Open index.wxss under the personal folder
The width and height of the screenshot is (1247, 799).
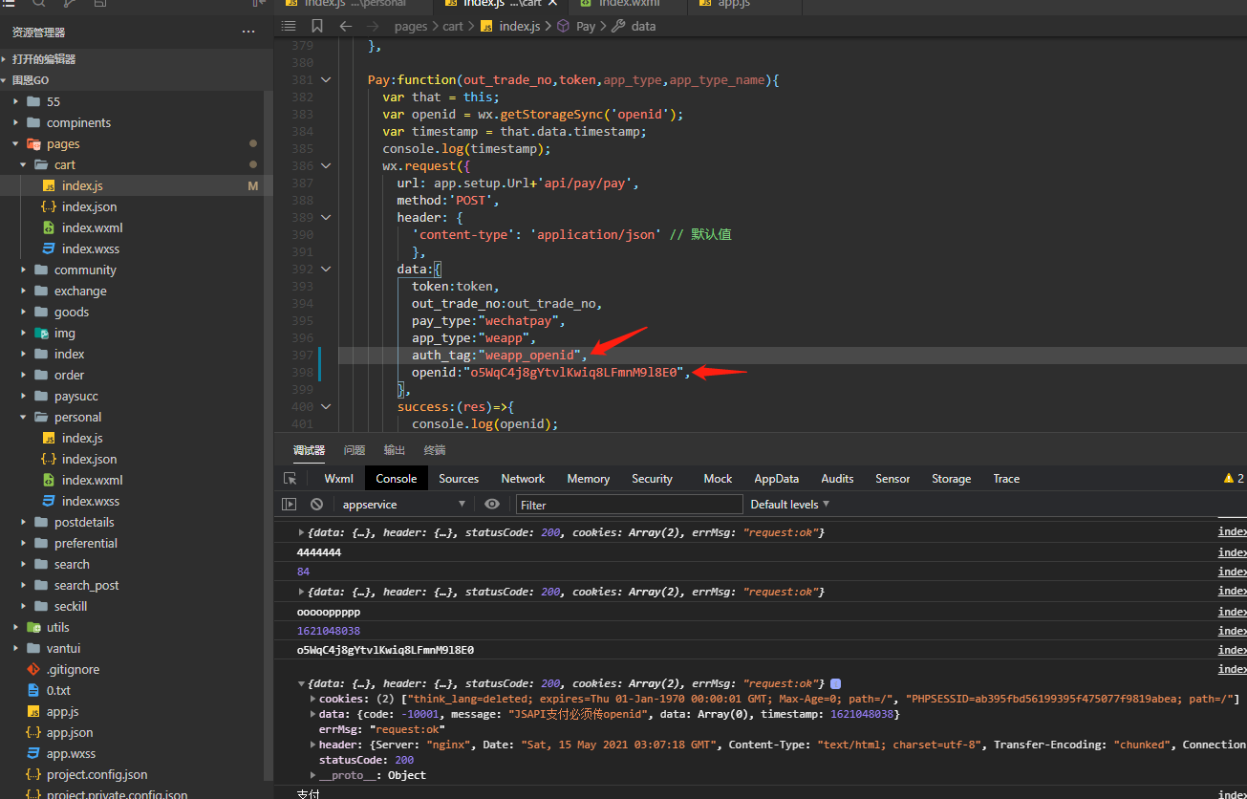tap(91, 501)
